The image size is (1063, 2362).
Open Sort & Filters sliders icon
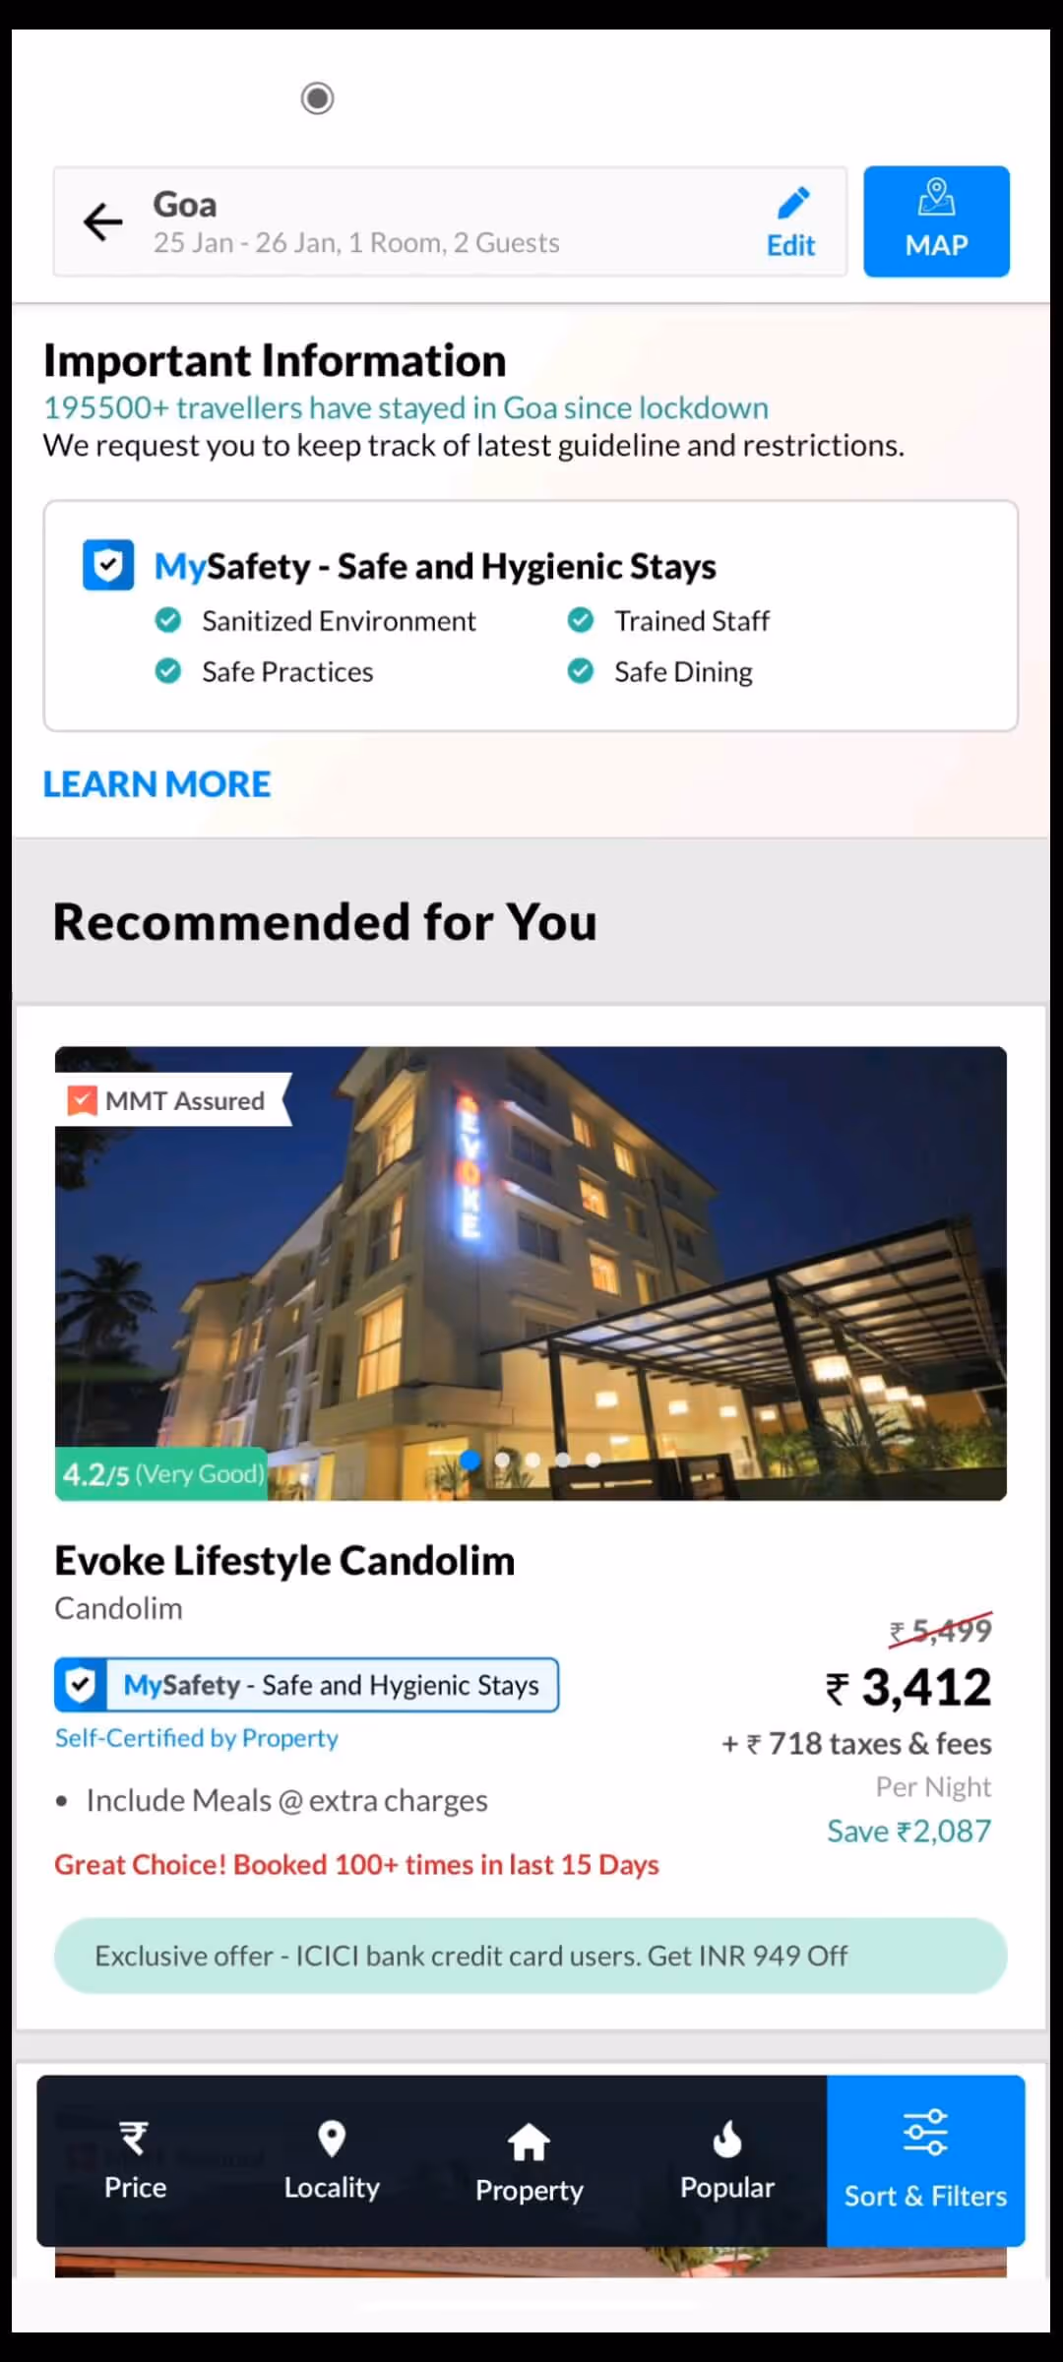click(x=925, y=2132)
